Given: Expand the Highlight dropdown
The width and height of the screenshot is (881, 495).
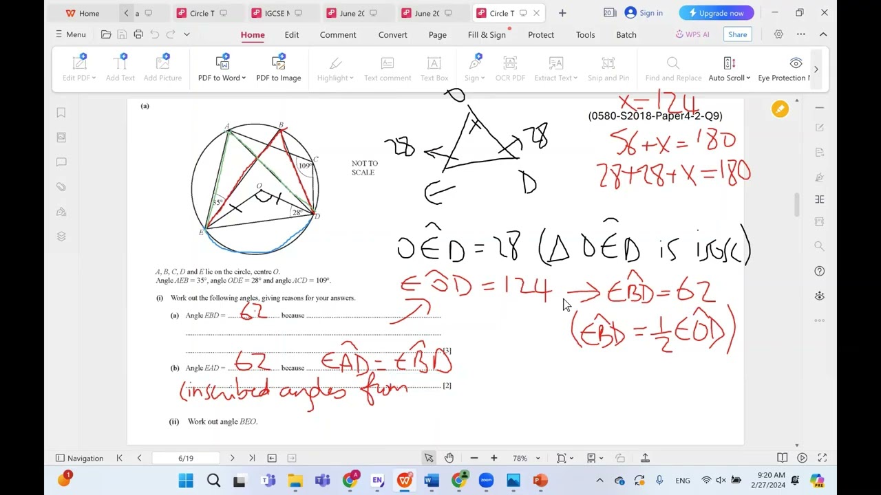Looking at the screenshot, I should tap(351, 78).
